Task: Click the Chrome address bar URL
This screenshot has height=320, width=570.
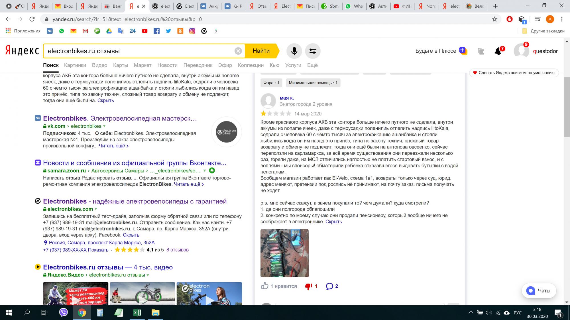Action: [127, 19]
